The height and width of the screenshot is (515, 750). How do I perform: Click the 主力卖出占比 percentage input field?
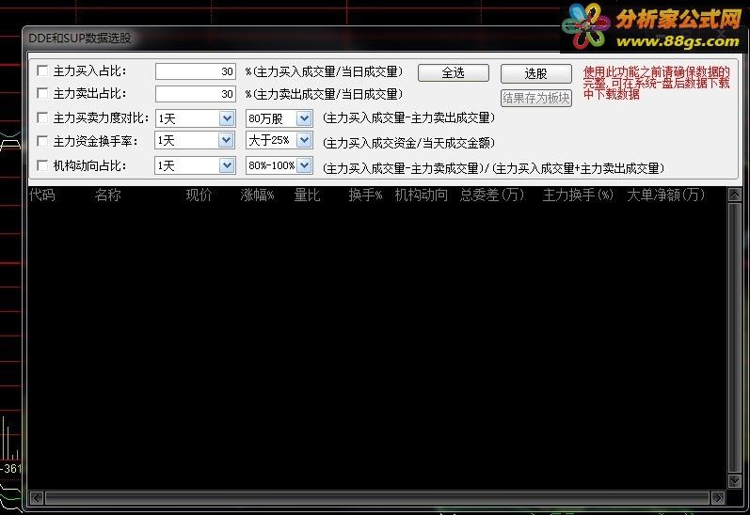[195, 94]
